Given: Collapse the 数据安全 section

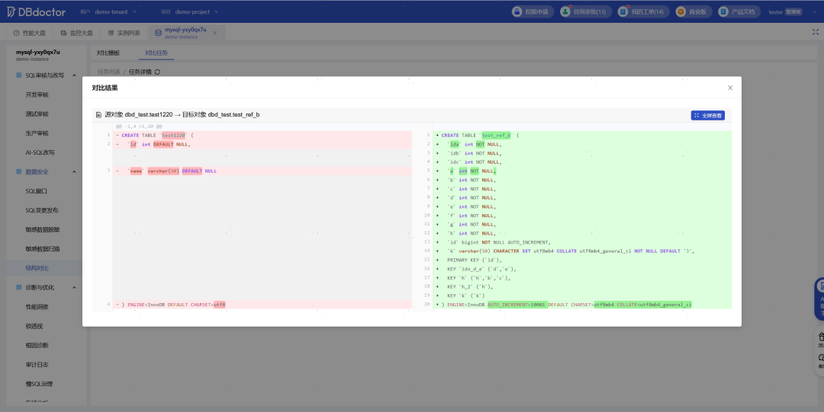Looking at the screenshot, I should (x=74, y=171).
